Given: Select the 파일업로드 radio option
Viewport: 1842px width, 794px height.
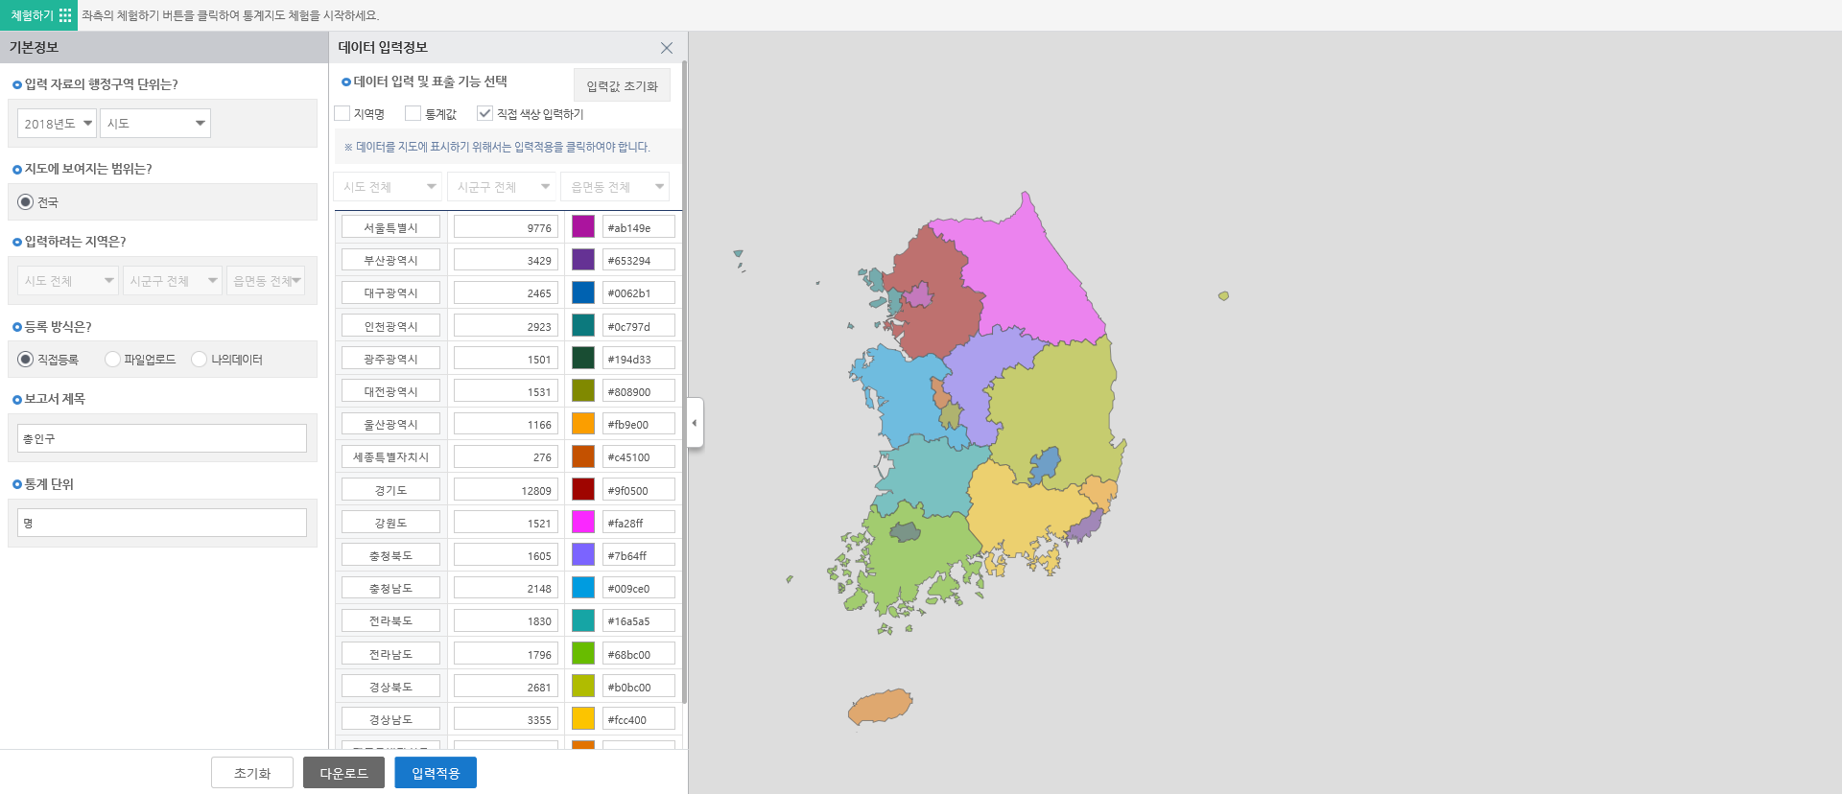Looking at the screenshot, I should click(x=112, y=360).
